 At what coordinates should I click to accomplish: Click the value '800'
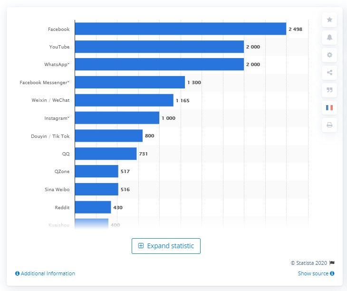coord(150,136)
